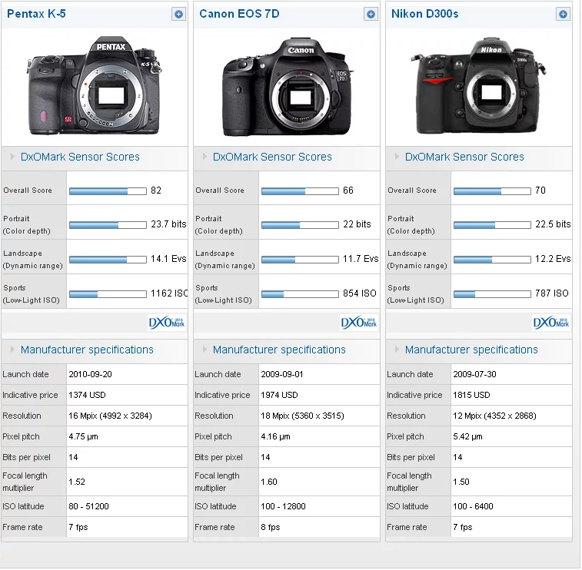582x570 pixels.
Task: Click launch date 2009-07-30
Action: click(474, 375)
